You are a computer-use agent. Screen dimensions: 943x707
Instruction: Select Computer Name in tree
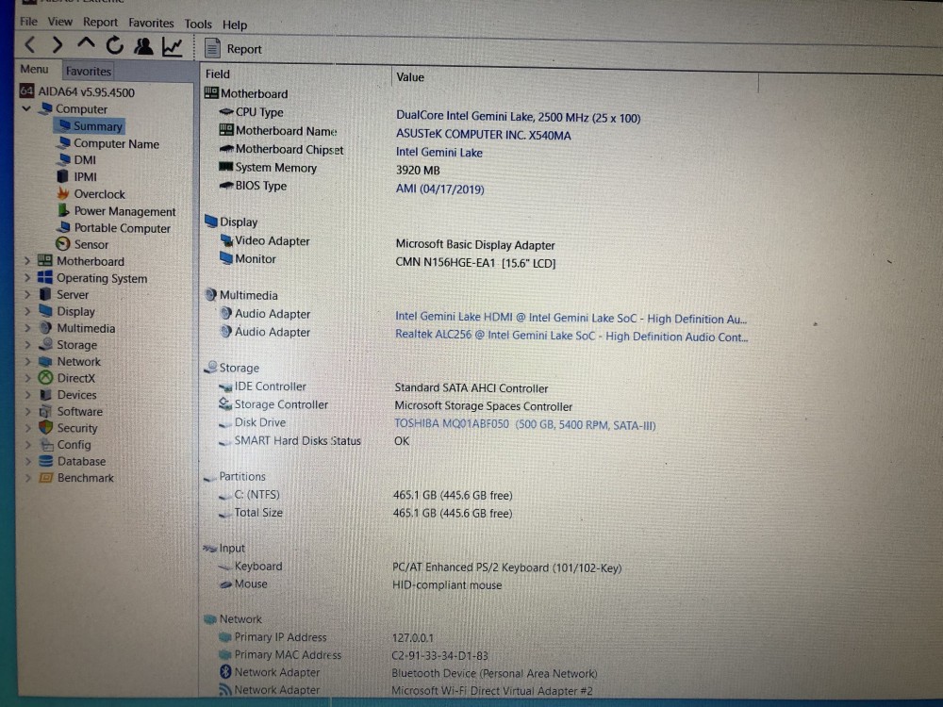[108, 143]
